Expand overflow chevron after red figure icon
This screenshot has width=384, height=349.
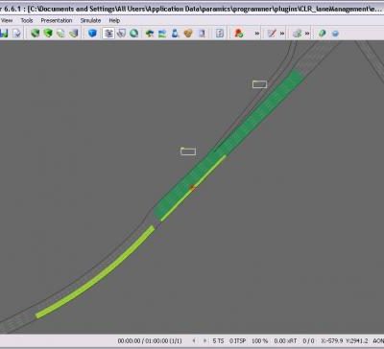(257, 34)
